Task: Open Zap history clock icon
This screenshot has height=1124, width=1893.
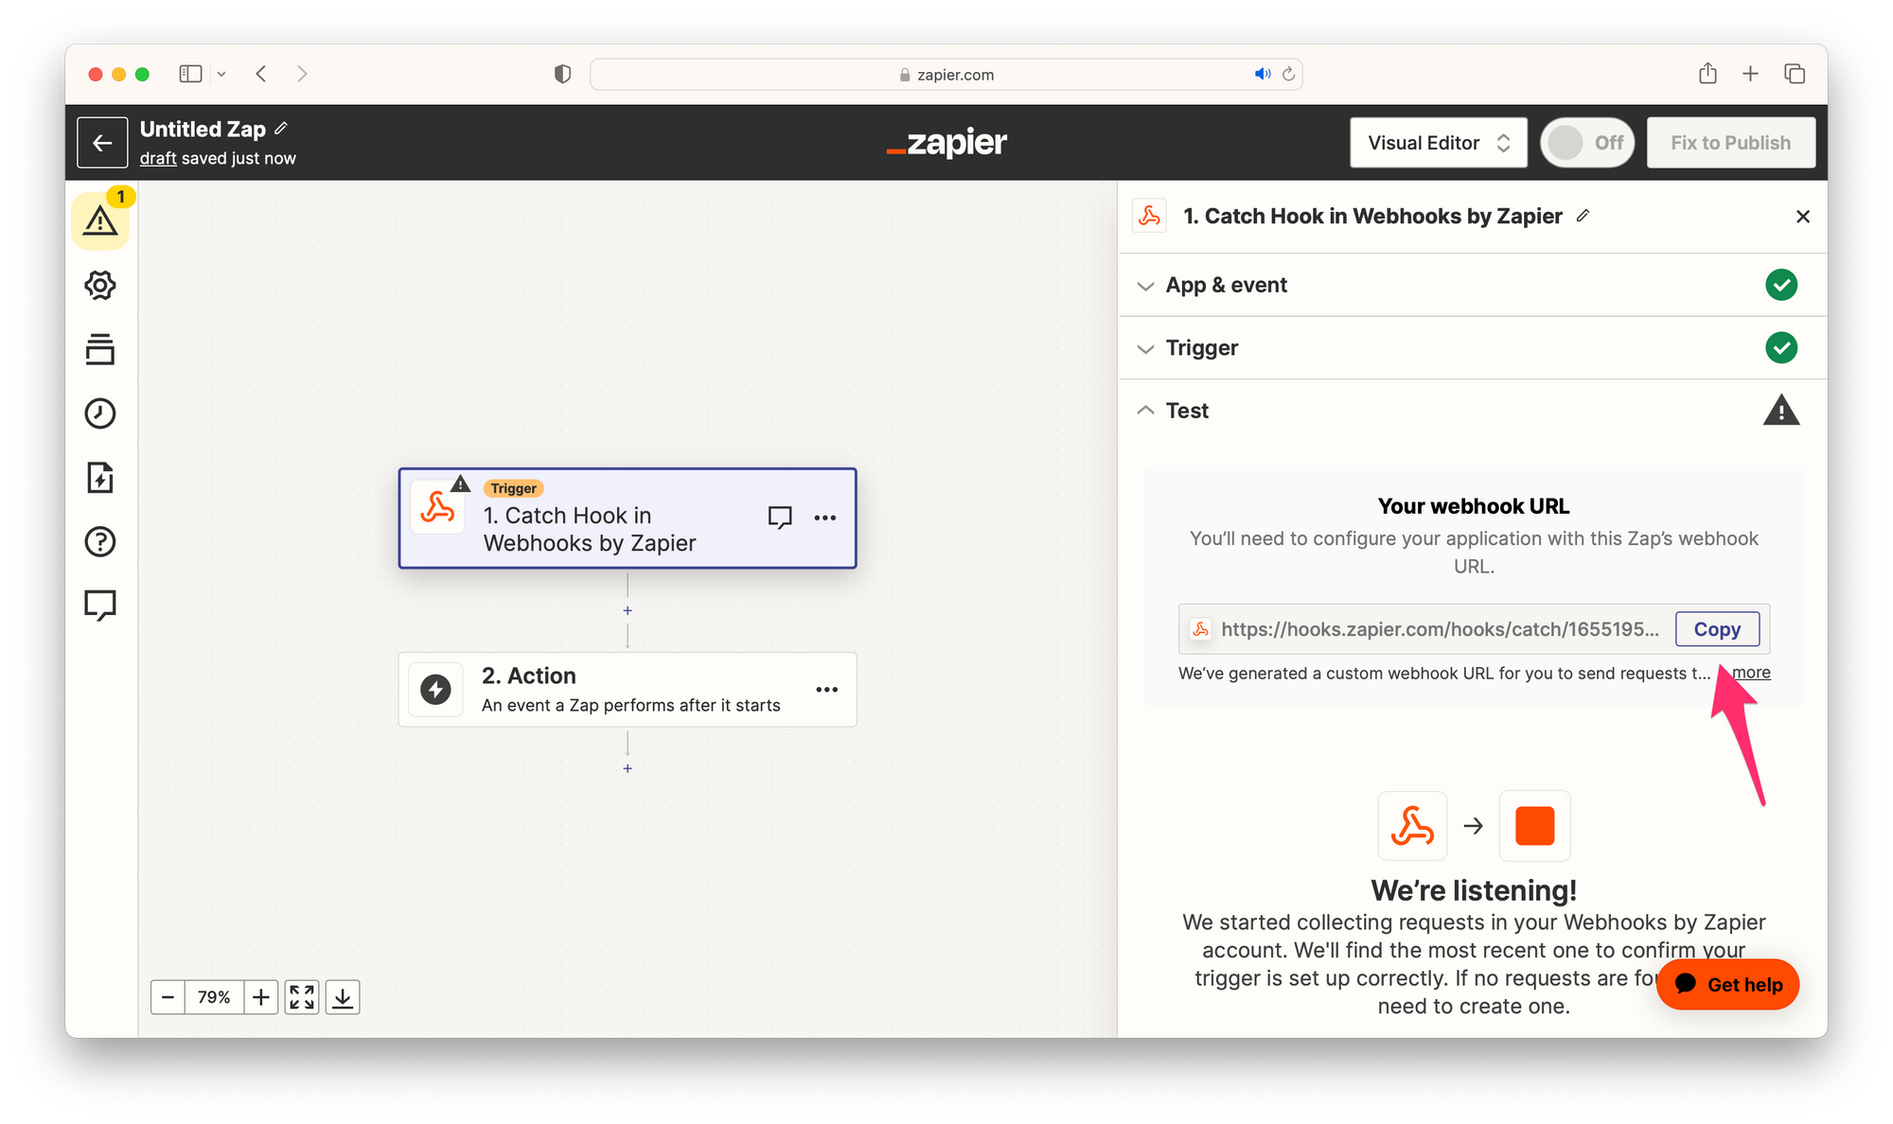Action: [x=100, y=413]
